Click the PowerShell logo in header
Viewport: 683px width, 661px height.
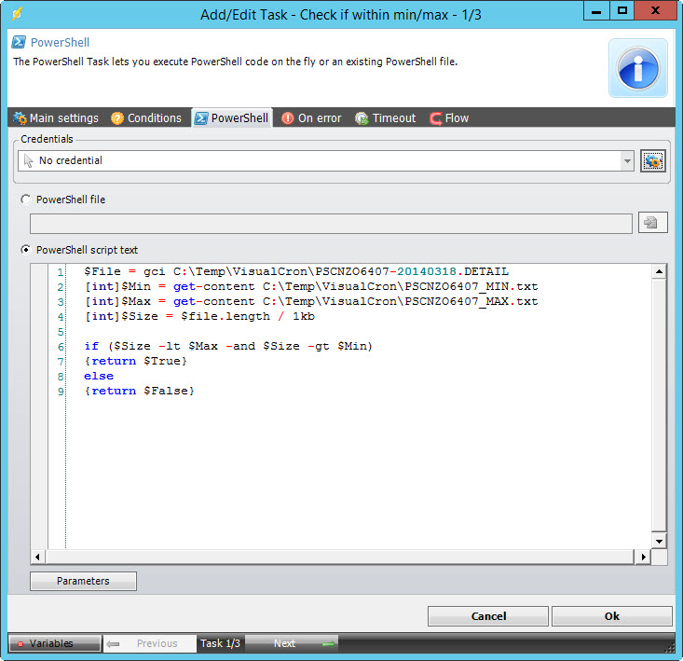[20, 43]
